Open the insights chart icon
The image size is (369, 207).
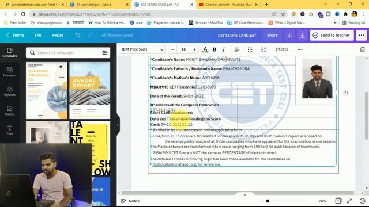[289, 36]
